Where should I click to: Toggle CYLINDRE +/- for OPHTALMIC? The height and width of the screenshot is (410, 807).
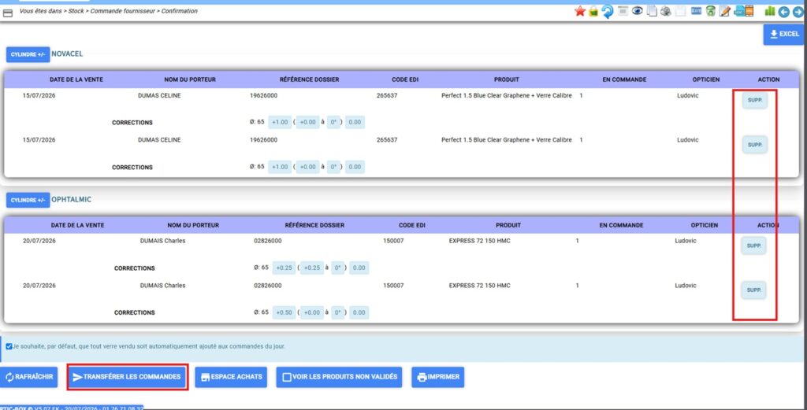pos(28,200)
